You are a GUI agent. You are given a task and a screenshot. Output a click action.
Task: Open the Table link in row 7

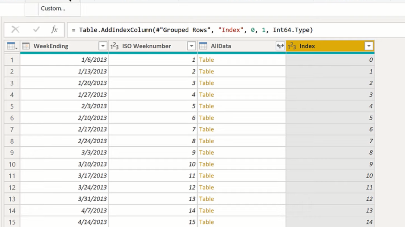206,129
